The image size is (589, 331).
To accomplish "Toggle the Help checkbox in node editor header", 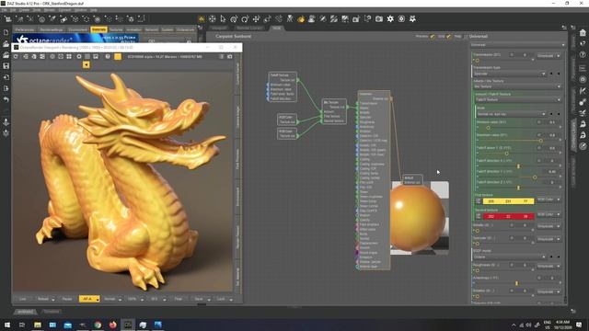I will (466, 37).
